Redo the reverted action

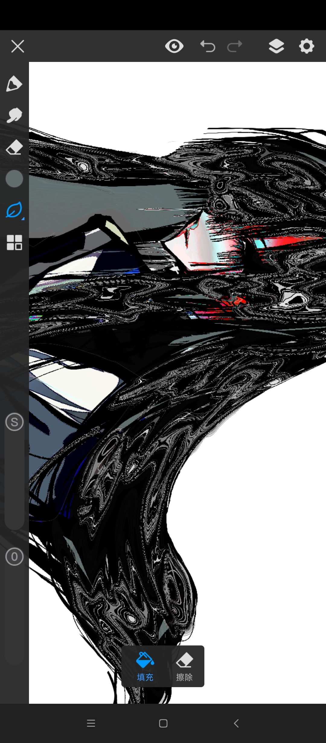point(235,47)
